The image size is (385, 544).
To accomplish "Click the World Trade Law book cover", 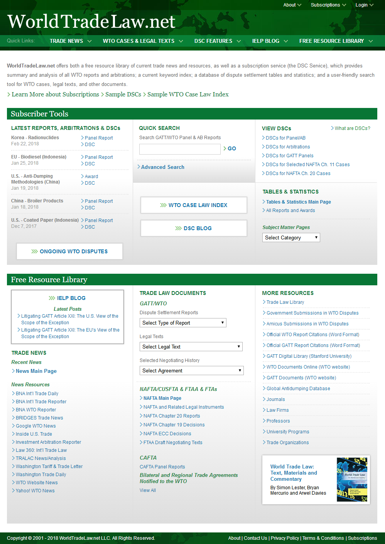I will [352, 480].
